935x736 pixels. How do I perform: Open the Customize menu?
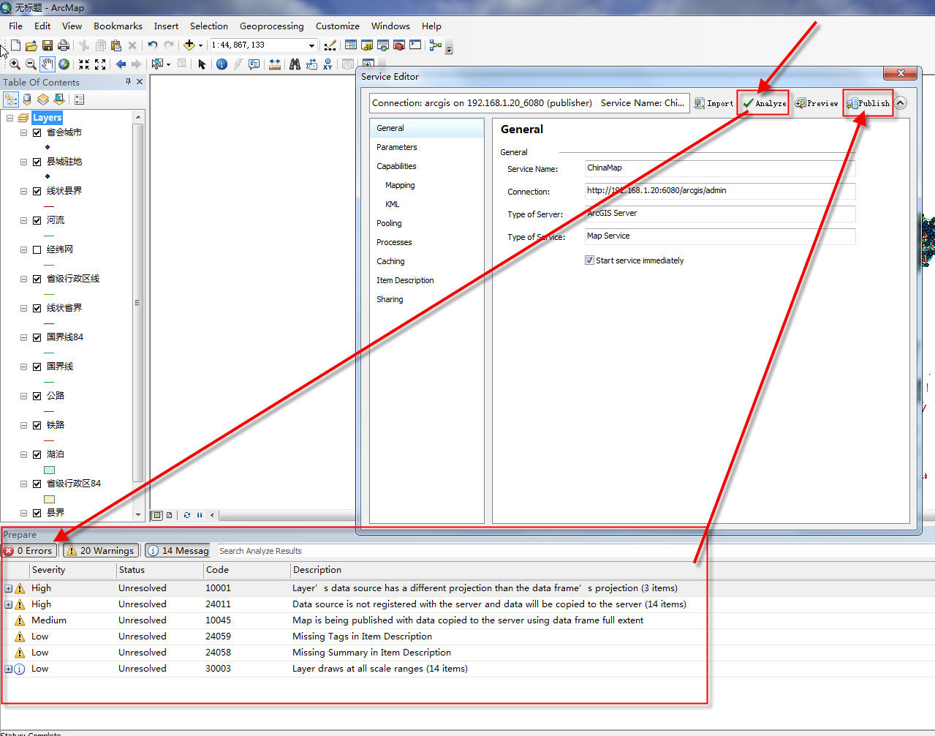pyautogui.click(x=337, y=26)
